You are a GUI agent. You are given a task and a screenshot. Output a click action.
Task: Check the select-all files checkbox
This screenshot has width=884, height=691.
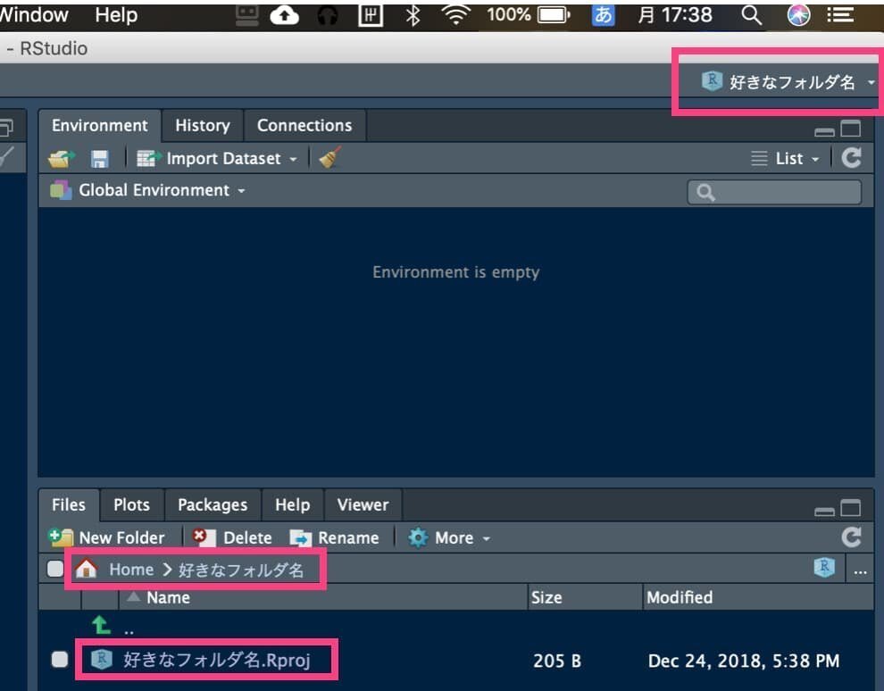(55, 569)
